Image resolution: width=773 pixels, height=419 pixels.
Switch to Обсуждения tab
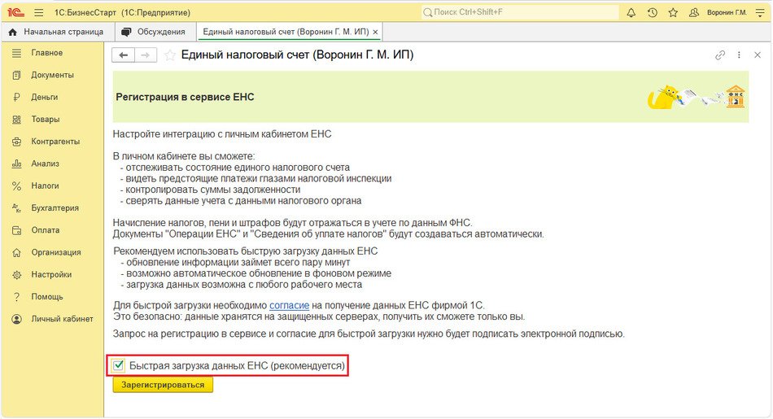click(x=154, y=32)
